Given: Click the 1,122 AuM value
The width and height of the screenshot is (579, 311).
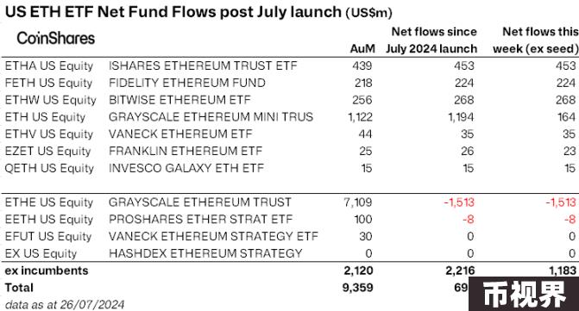Looking at the screenshot, I should coord(360,117).
